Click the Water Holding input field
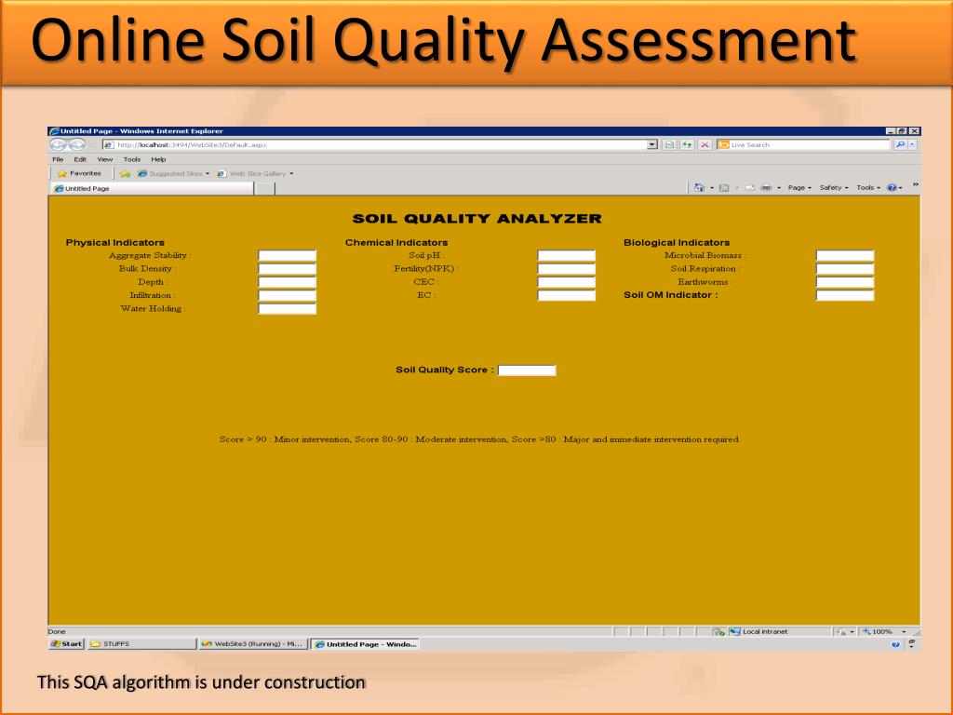The image size is (953, 715). [x=288, y=309]
